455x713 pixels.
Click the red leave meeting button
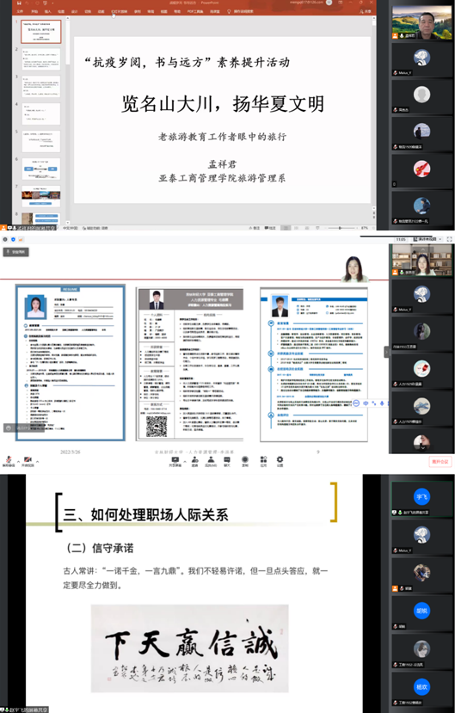(440, 462)
